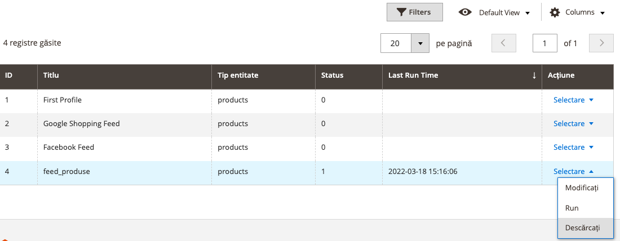Go to the previous page arrow

tap(504, 43)
